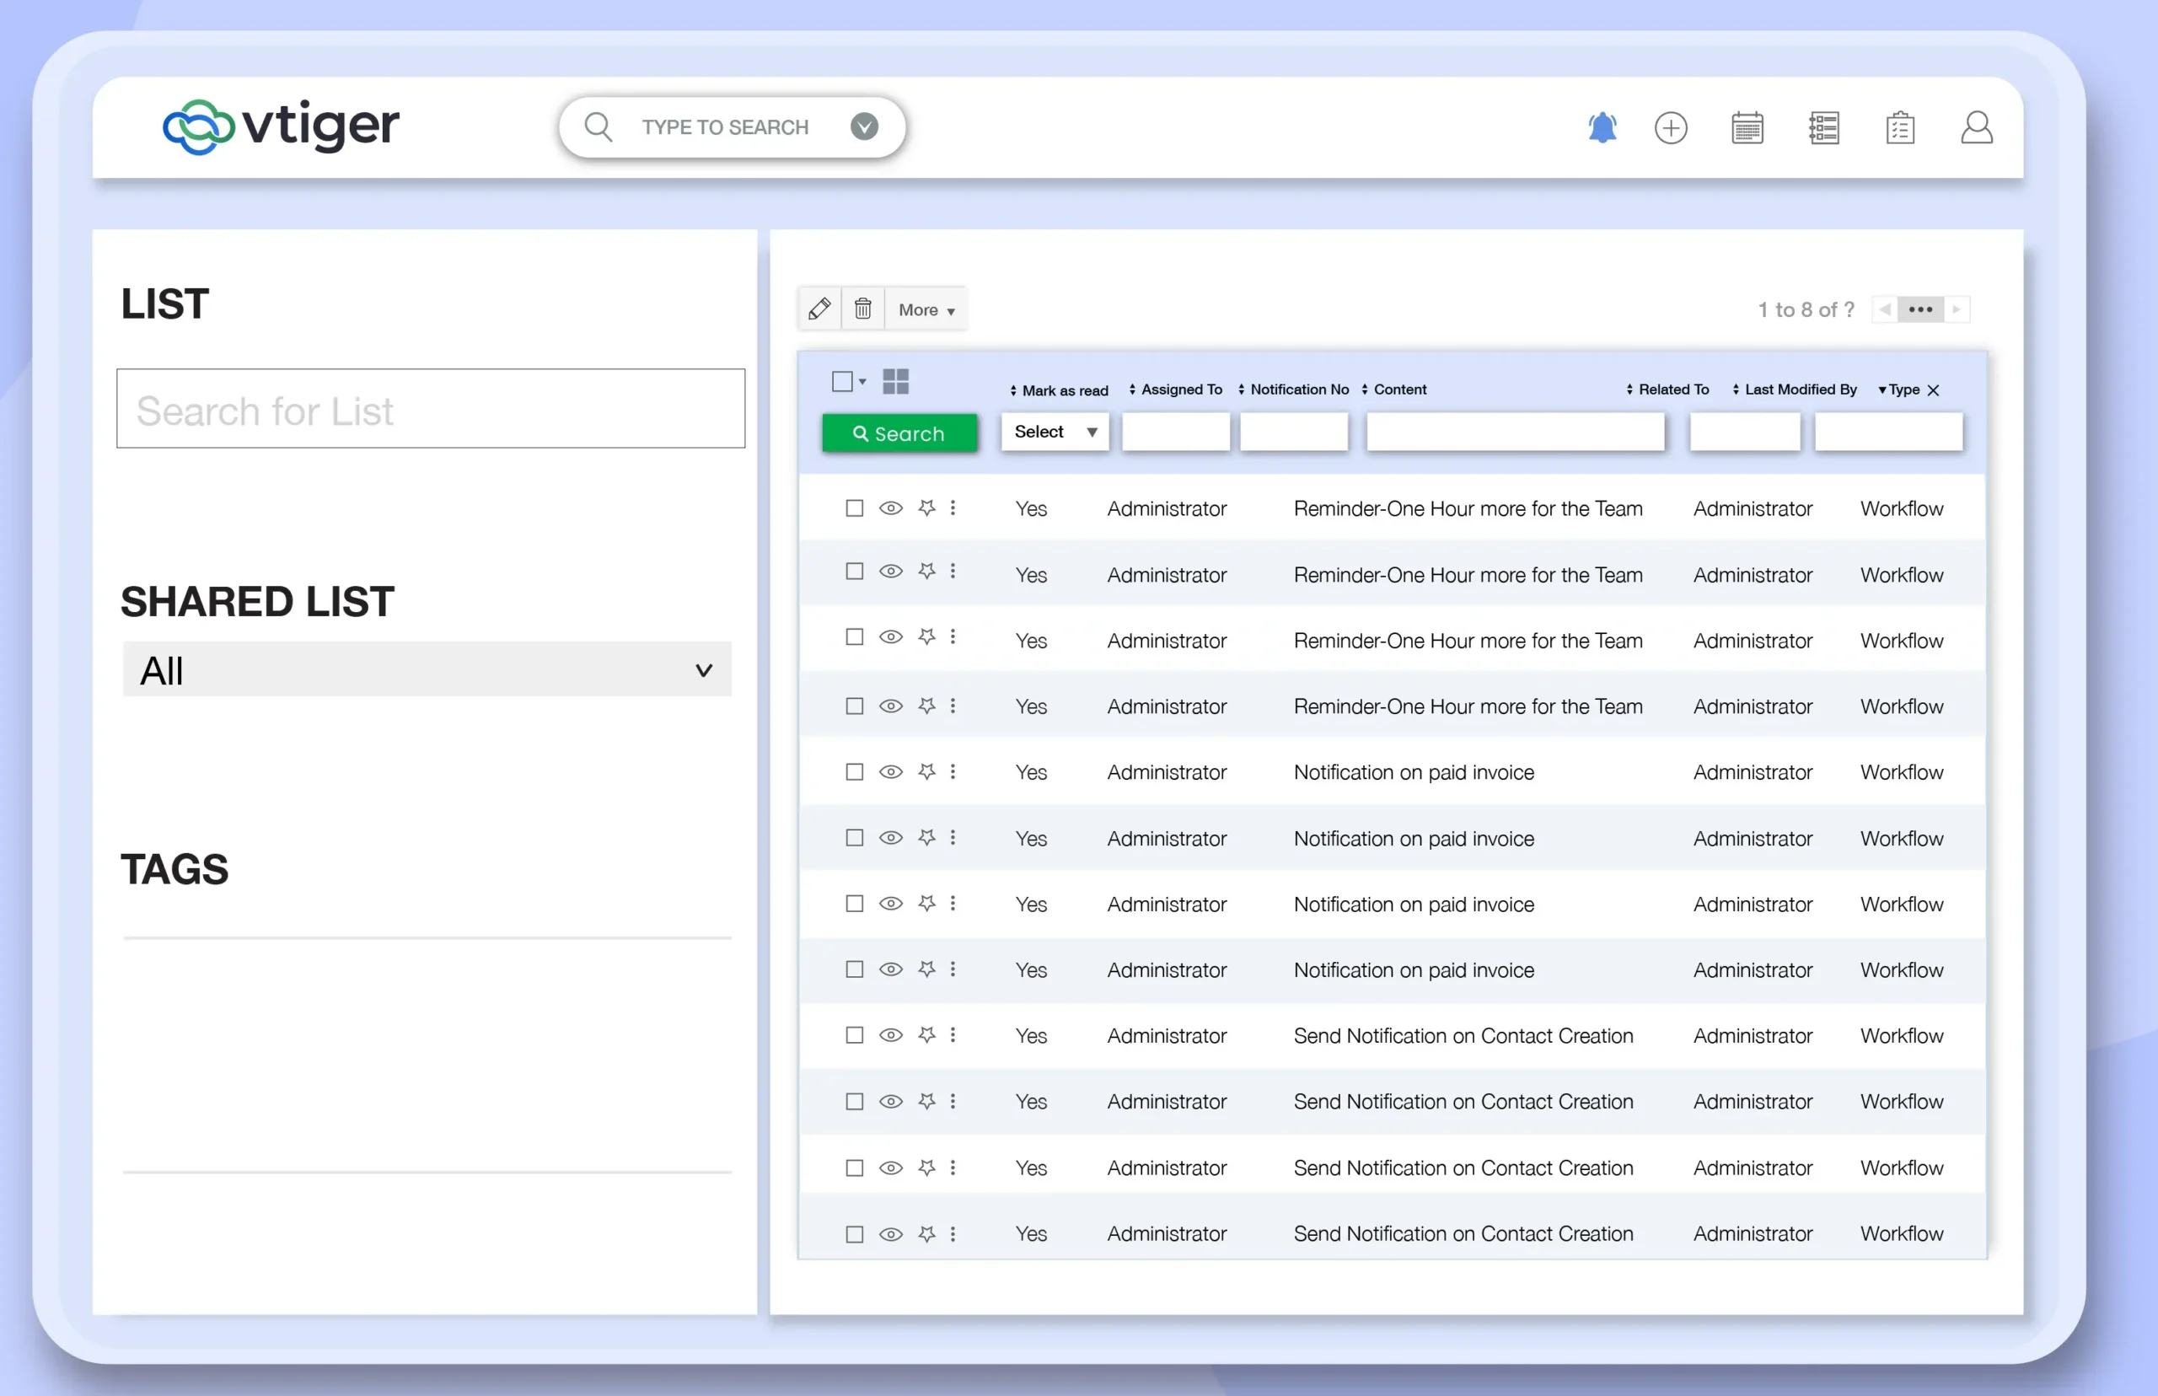Click the pencil edit icon
The width and height of the screenshot is (2158, 1396).
pos(819,309)
